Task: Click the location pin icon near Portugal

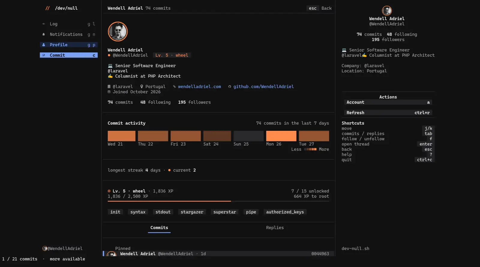Action: tap(142, 87)
